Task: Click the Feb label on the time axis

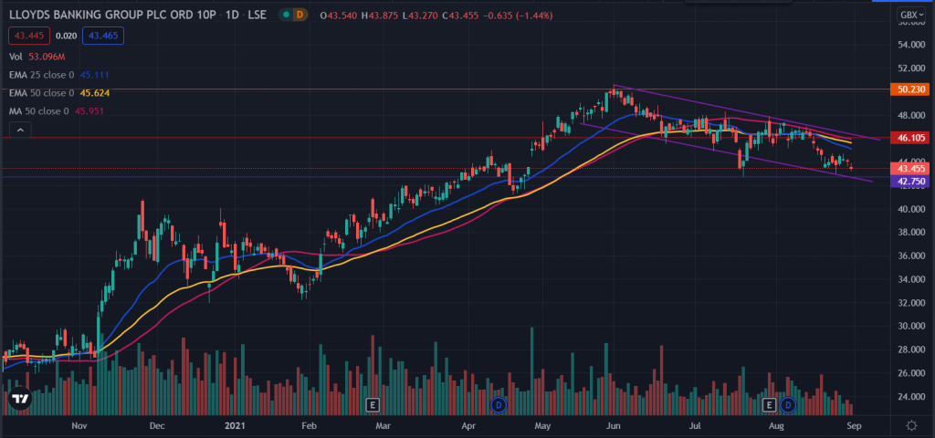Action: point(309,426)
